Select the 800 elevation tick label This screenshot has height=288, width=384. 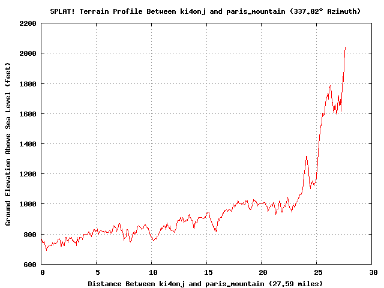tap(29, 234)
